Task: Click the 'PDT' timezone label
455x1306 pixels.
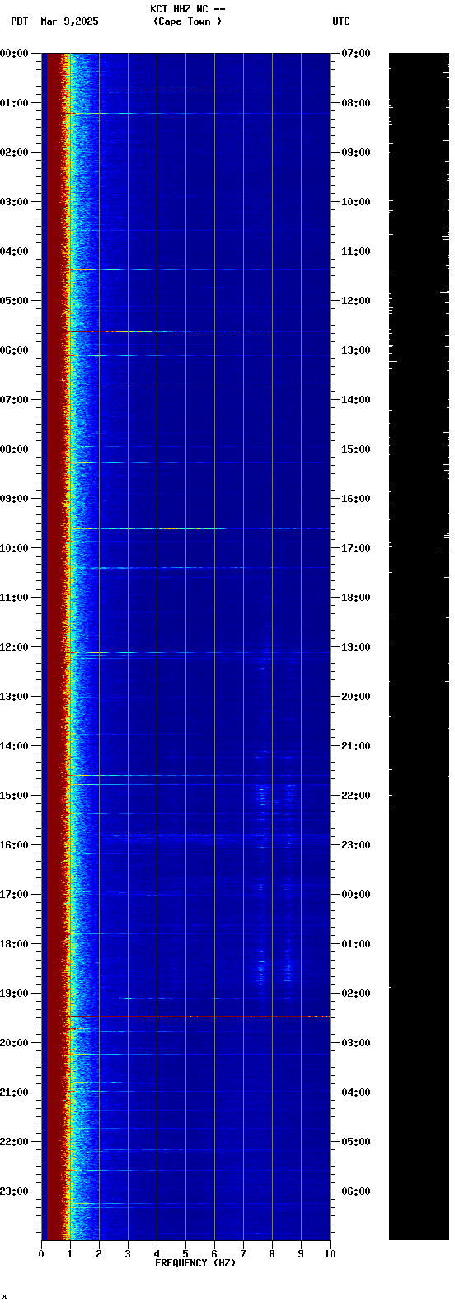Action: (20, 21)
